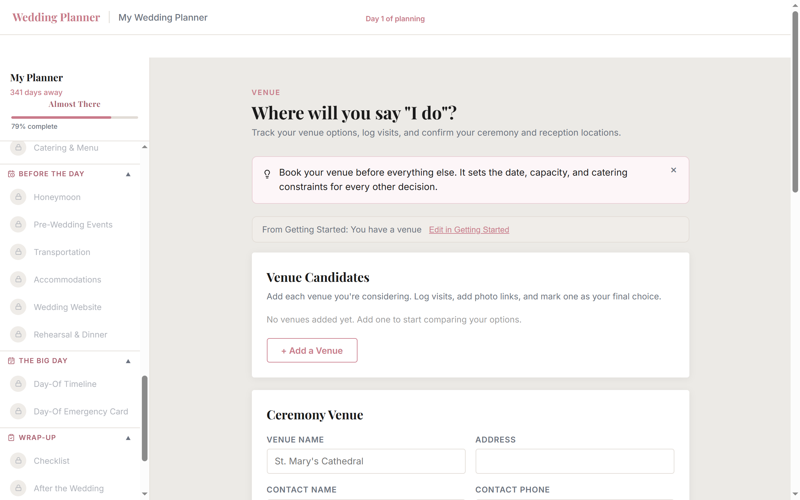Click the Venue Candidates heading
Screen dimensions: 800x500
point(318,277)
